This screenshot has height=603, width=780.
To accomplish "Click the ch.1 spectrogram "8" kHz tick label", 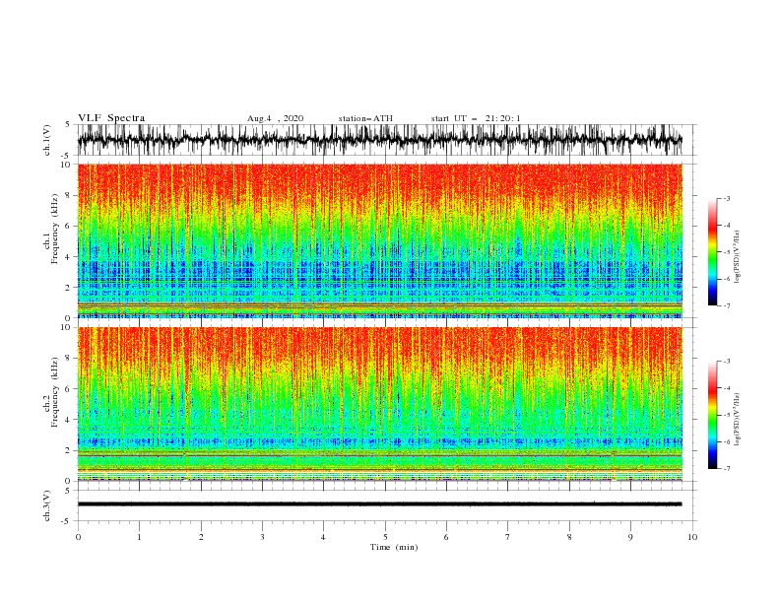I will (69, 195).
